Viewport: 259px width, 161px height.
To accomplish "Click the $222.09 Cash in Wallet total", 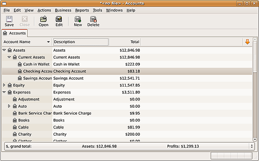I will pos(133,64).
